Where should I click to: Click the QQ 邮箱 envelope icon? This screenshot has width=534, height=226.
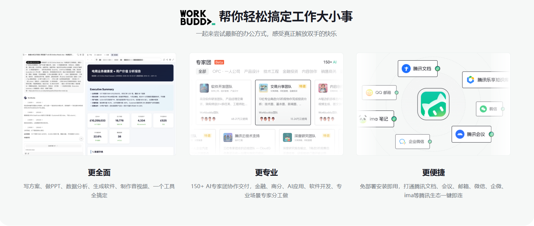point(369,92)
